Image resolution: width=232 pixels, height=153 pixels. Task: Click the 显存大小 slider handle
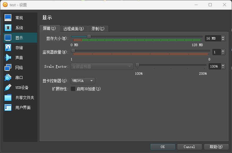coord(89,37)
